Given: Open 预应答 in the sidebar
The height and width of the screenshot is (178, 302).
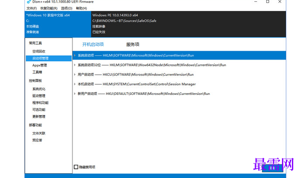Looking at the screenshot, I should click(x=37, y=140).
